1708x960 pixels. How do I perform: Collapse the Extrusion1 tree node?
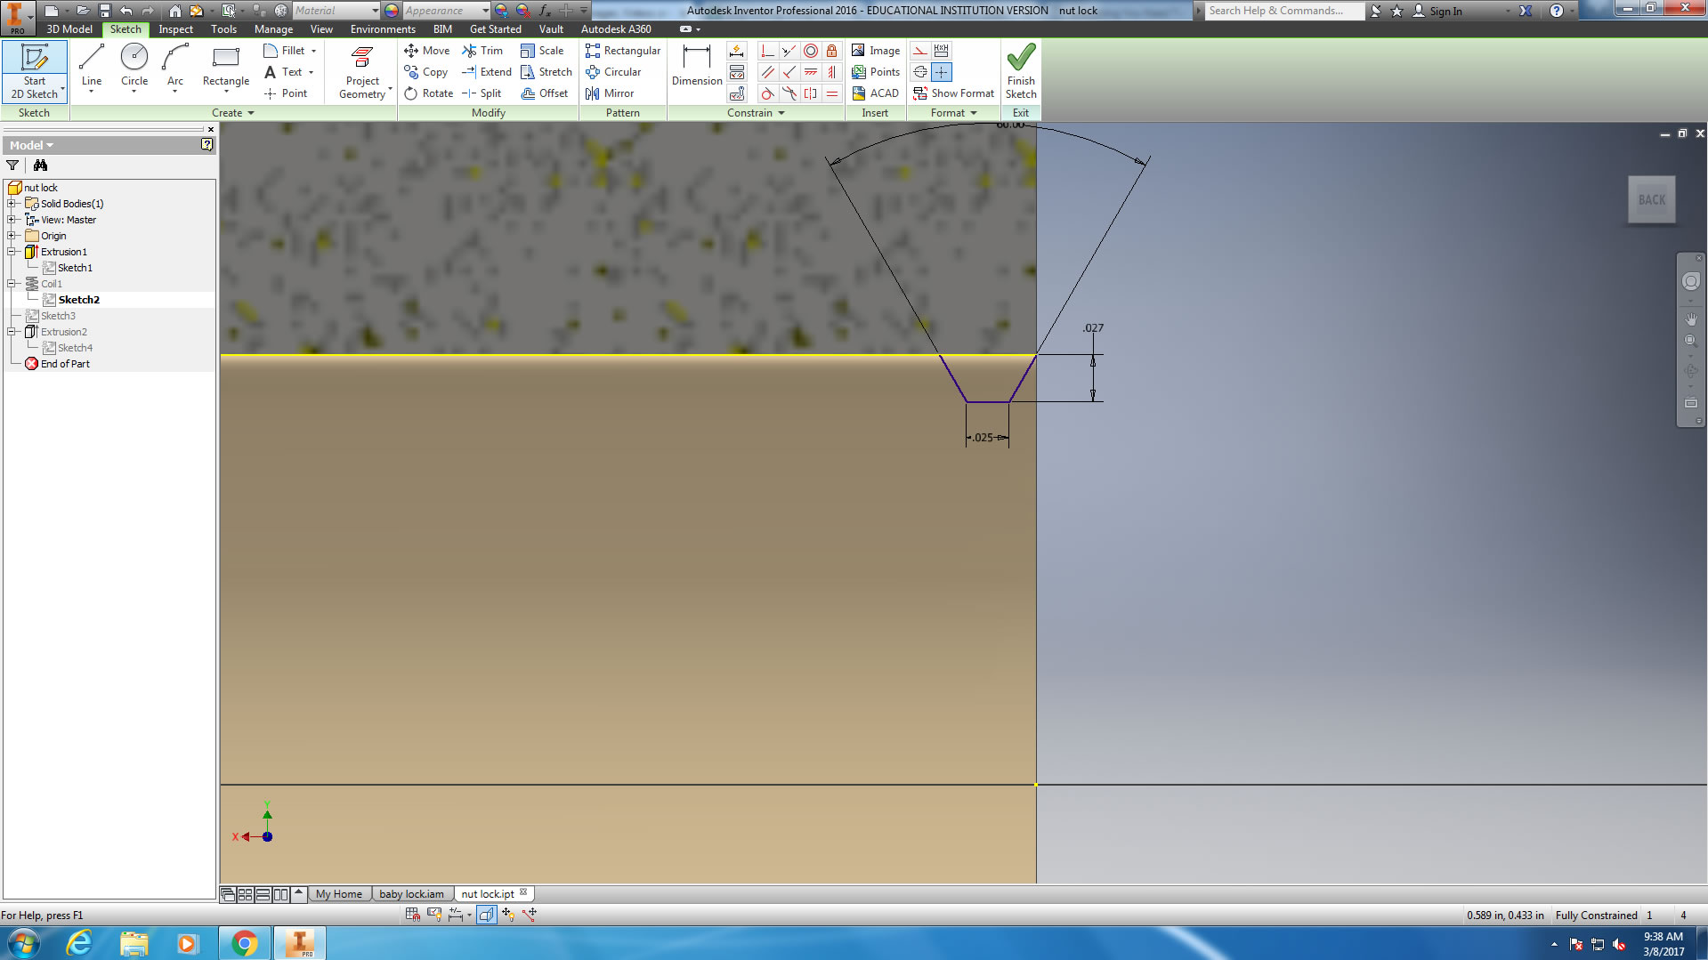click(12, 252)
